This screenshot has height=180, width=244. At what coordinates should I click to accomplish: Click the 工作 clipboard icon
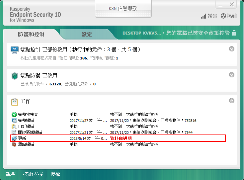coord(15,102)
